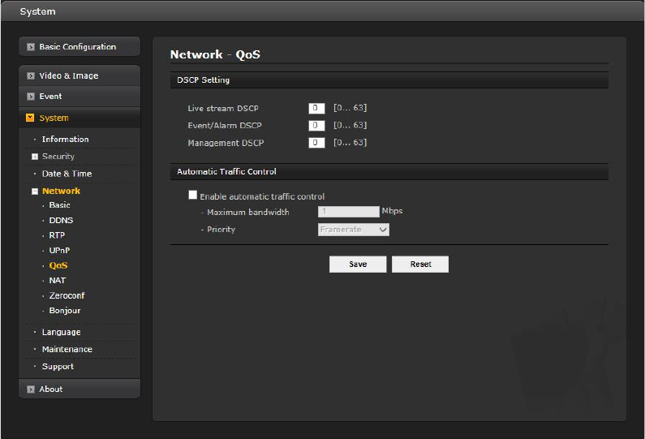
Task: Click the Save button
Action: (358, 265)
